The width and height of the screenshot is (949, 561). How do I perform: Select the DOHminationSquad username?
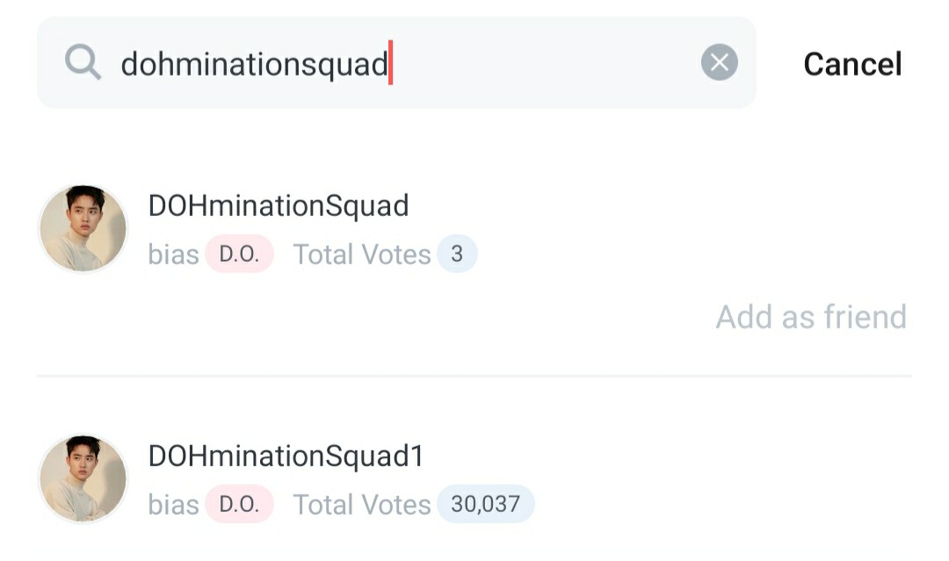pos(279,205)
